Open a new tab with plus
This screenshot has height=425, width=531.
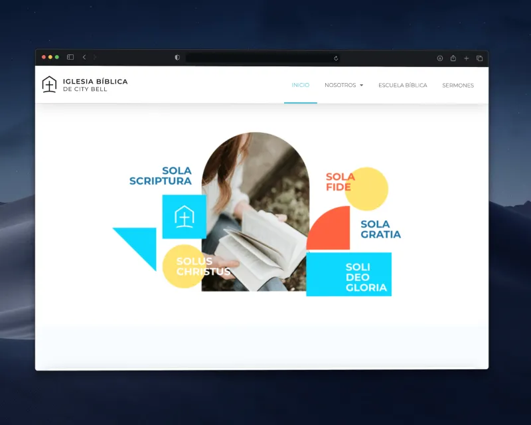pos(466,58)
